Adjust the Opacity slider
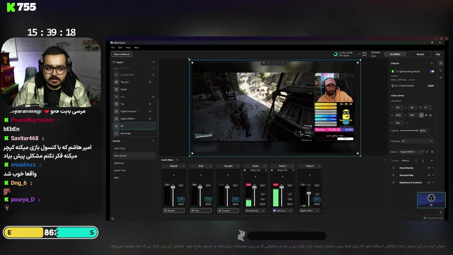The image size is (453, 255). (x=408, y=130)
